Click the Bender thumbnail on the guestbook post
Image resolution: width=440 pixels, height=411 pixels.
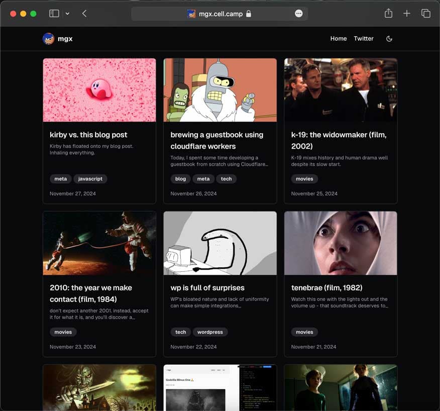pyautogui.click(x=220, y=90)
